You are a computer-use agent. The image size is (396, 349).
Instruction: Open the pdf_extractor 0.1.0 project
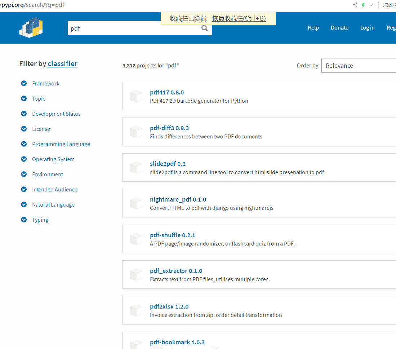pos(176,271)
